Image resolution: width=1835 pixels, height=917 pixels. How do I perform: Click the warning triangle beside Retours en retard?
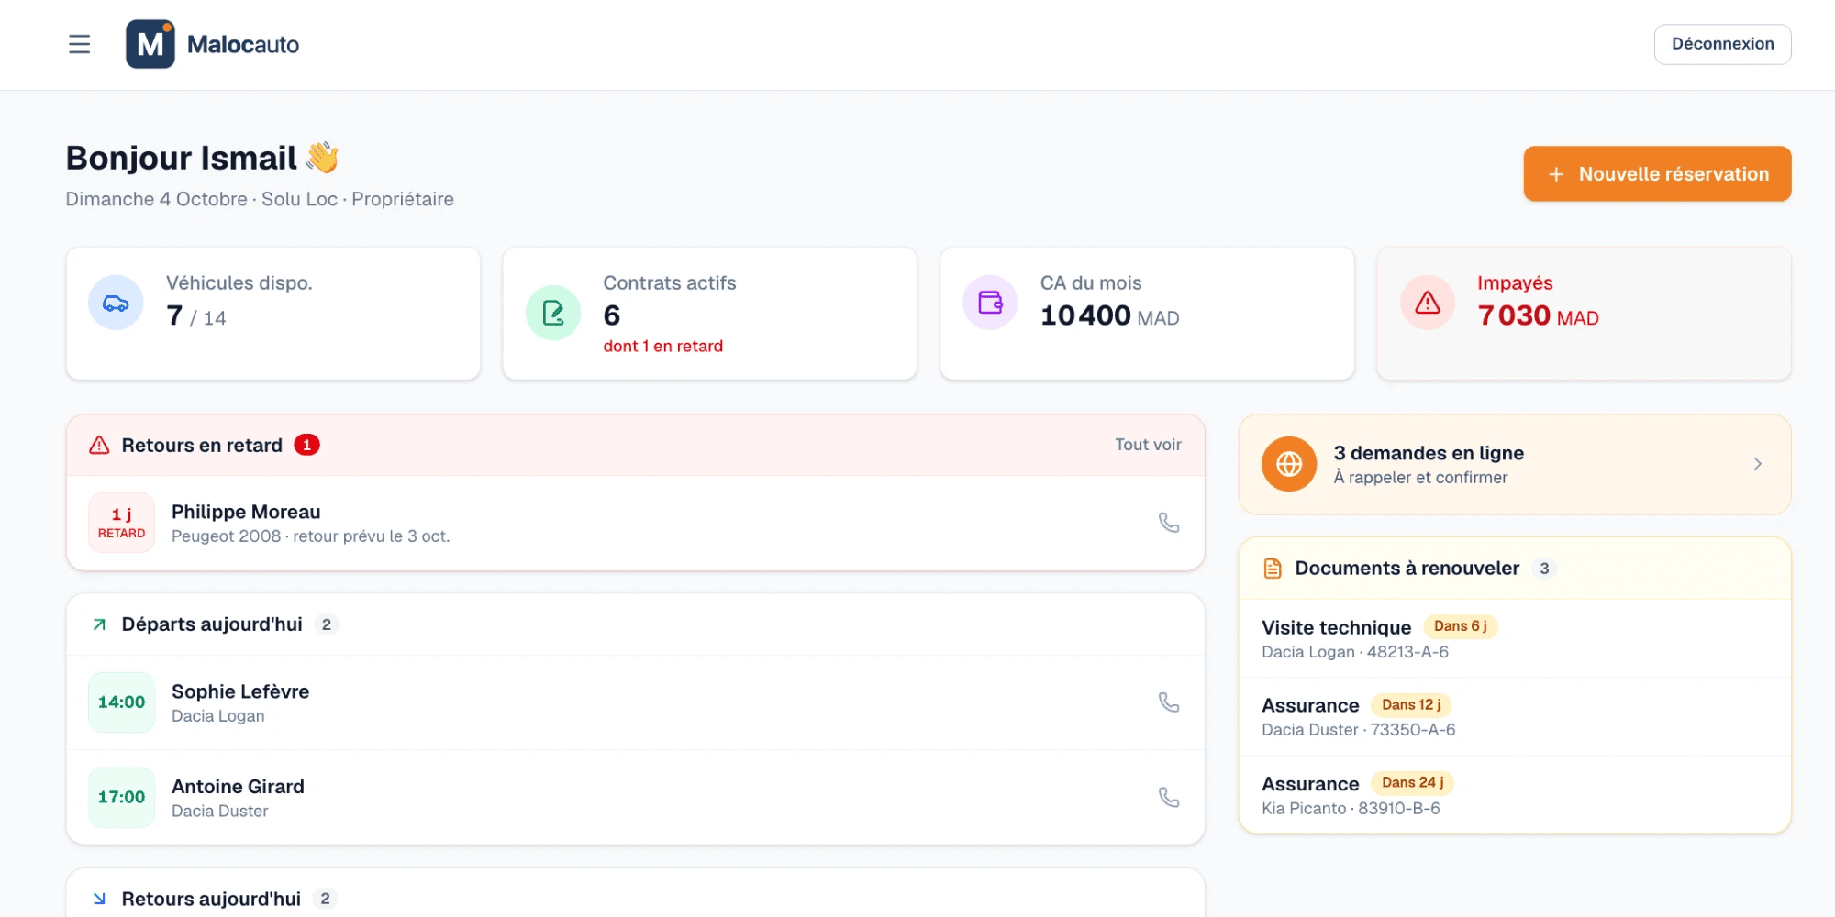point(99,445)
